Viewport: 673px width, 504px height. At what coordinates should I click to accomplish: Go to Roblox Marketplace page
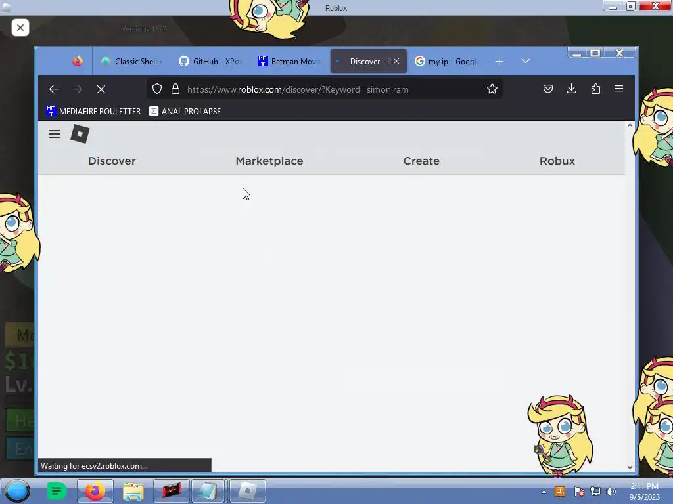point(269,161)
